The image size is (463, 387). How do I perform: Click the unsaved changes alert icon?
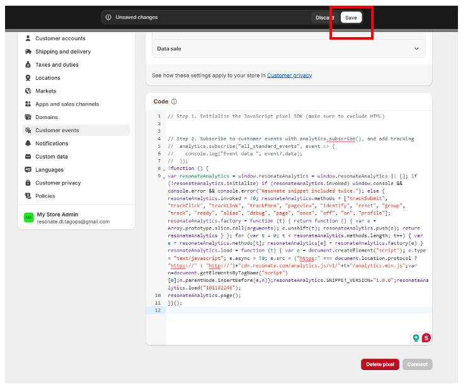108,18
